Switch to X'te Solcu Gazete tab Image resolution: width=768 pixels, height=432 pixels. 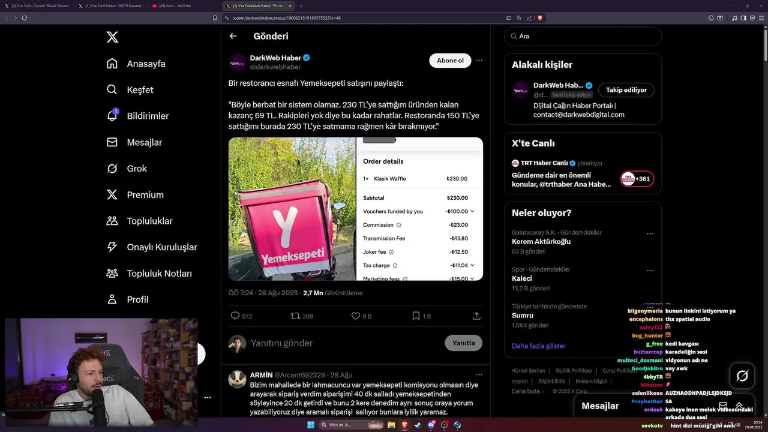37,6
